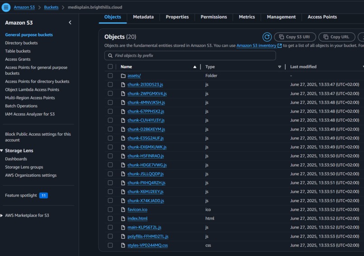Open General purpose buckets in sidebar
The height and width of the screenshot is (256, 364).
tap(29, 35)
